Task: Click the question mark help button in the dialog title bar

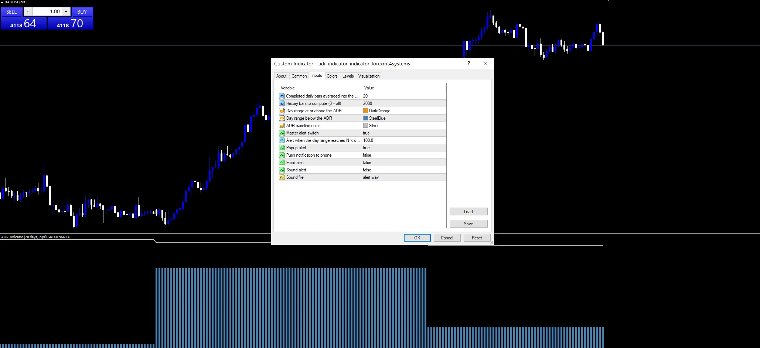Action: coord(469,64)
